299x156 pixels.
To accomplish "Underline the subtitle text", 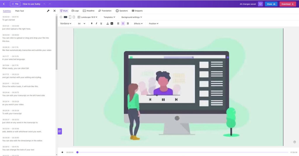I will coord(101,24).
